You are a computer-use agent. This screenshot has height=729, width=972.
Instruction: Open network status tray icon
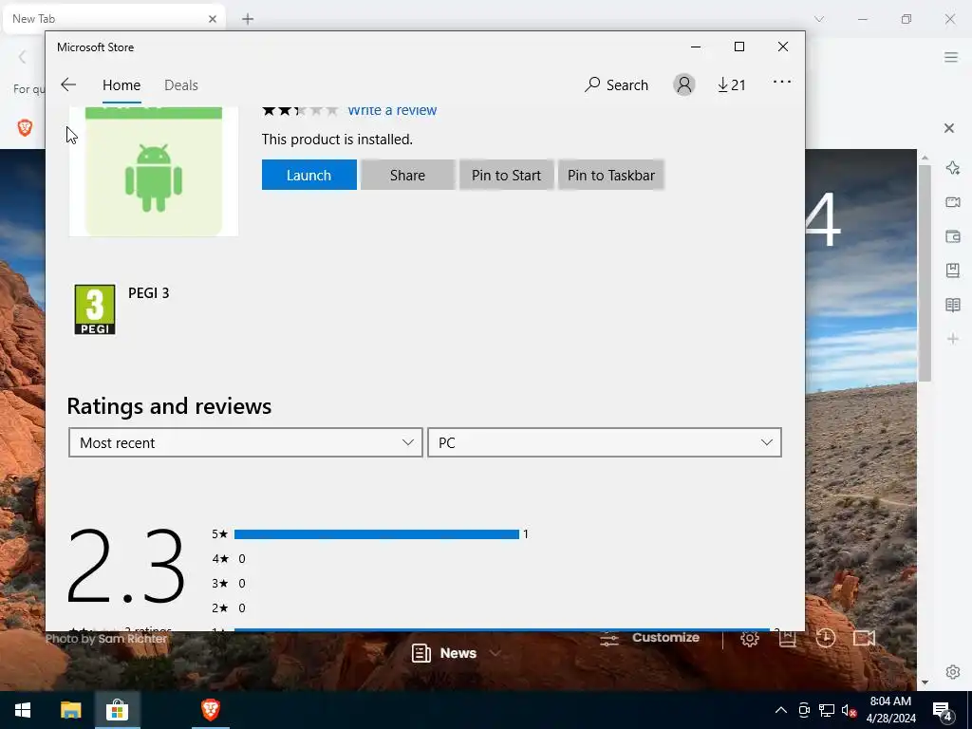click(827, 710)
